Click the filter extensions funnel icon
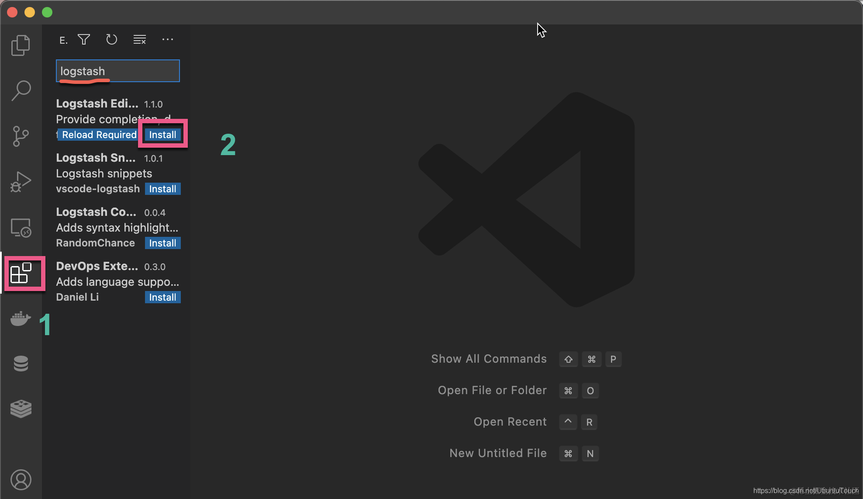Screen dimensions: 863x499 point(84,40)
